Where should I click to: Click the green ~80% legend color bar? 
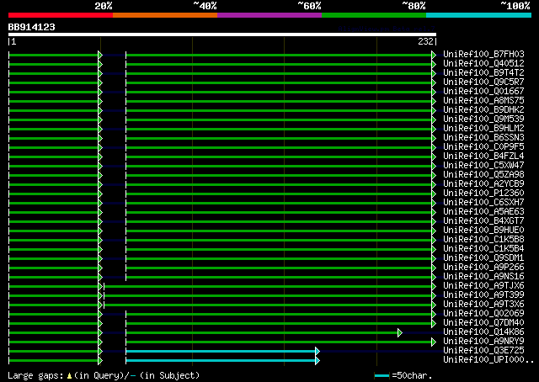(x=374, y=15)
